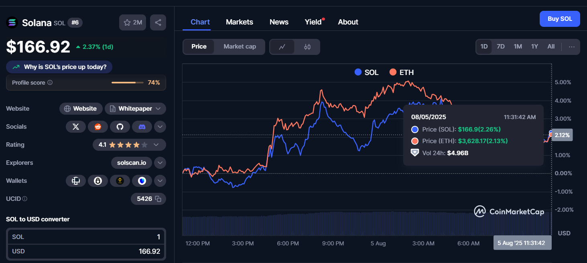Viewport: 587px width, 263px height.
Task: Open the News tab
Action: [279, 22]
